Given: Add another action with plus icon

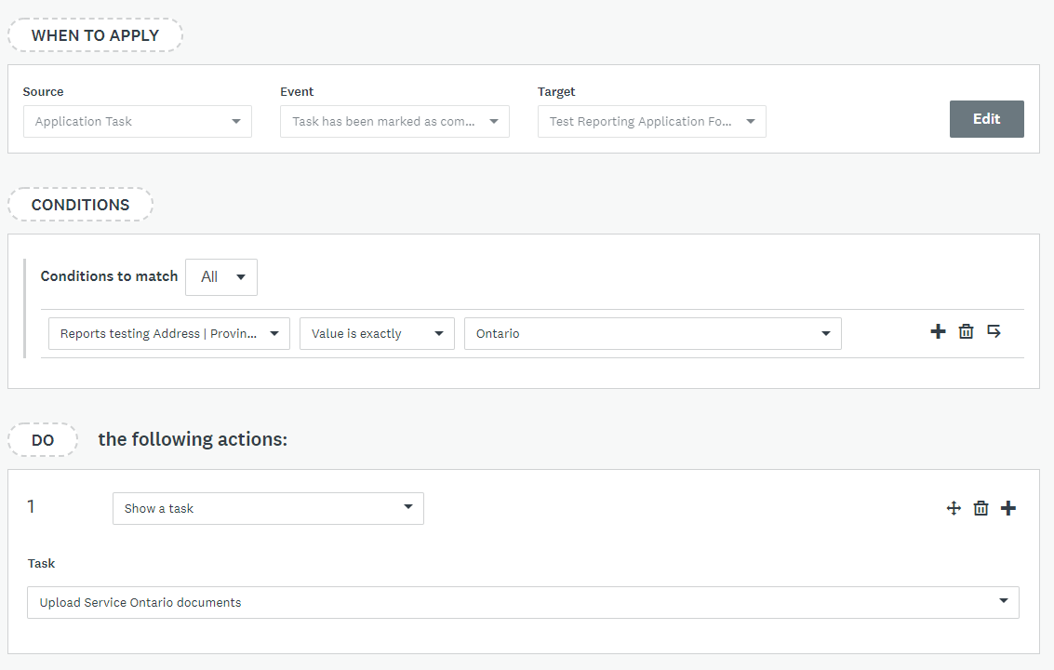Looking at the screenshot, I should point(1008,508).
